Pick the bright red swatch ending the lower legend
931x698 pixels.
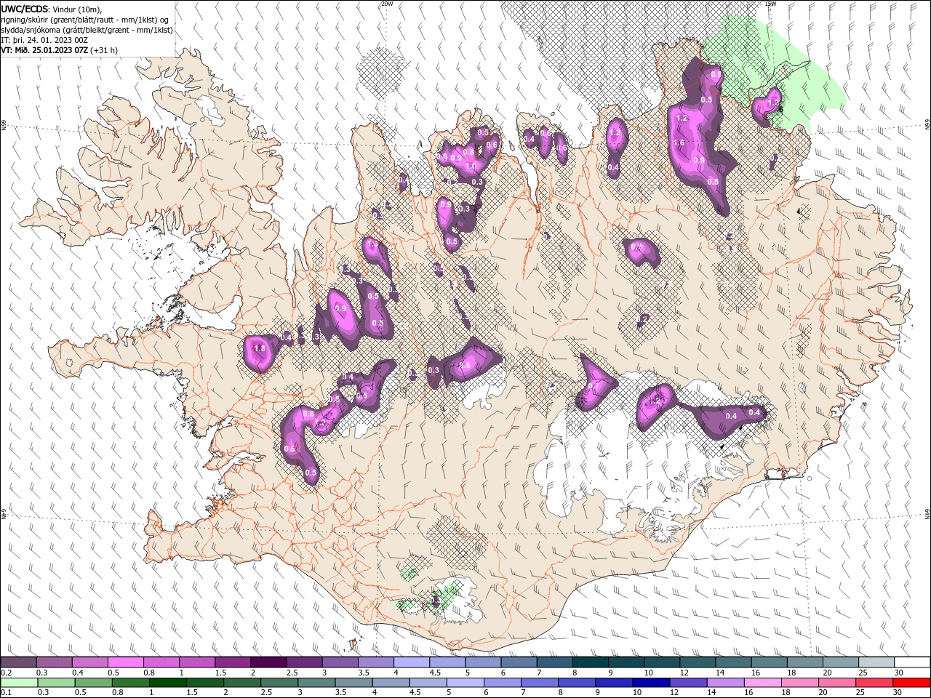pos(912,683)
